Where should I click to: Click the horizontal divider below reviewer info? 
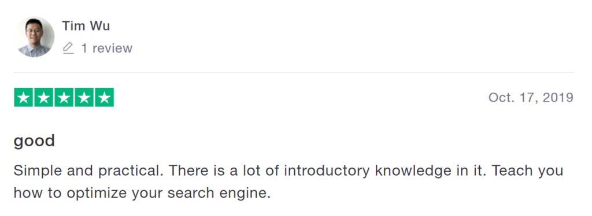tap(294, 72)
